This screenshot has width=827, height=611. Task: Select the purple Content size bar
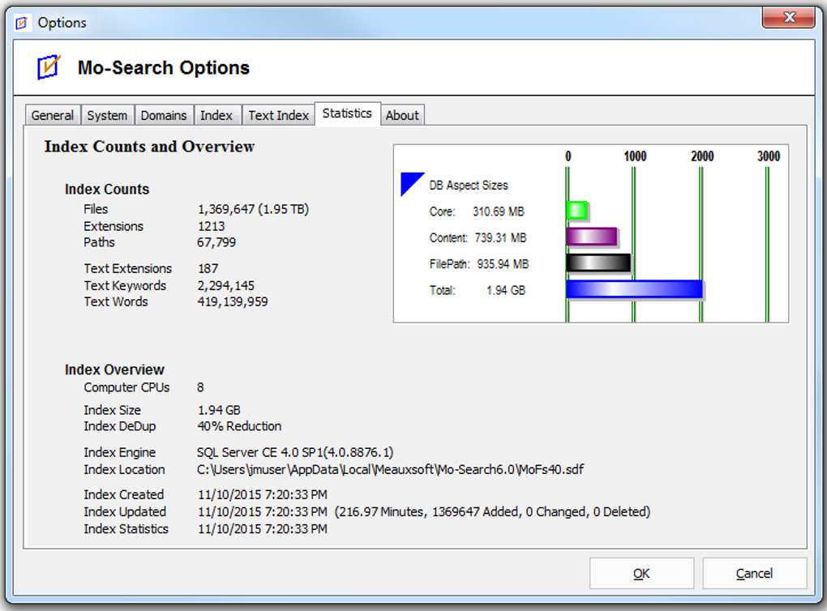592,235
